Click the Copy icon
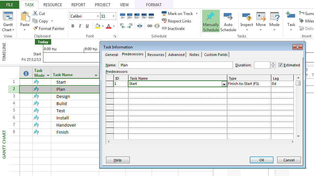Image resolution: width=314 pixels, height=176 pixels. 35,21
